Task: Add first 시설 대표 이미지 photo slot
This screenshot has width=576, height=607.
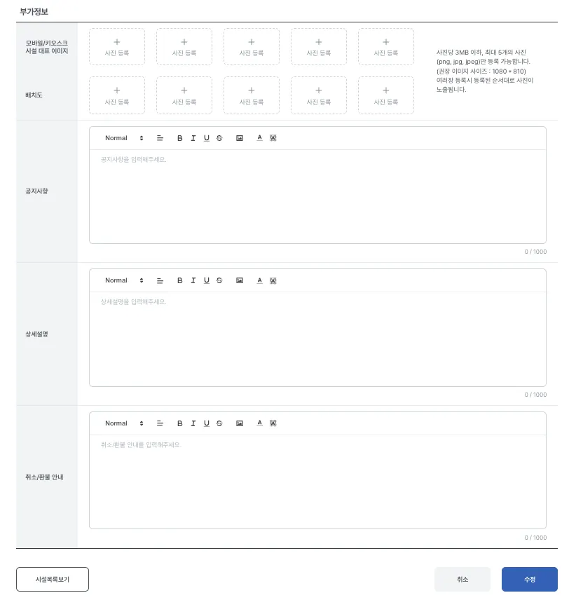Action: (117, 47)
